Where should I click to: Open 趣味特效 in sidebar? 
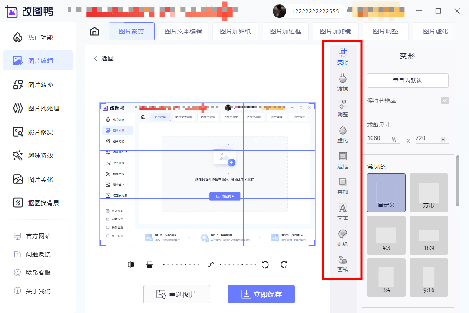pyautogui.click(x=38, y=156)
